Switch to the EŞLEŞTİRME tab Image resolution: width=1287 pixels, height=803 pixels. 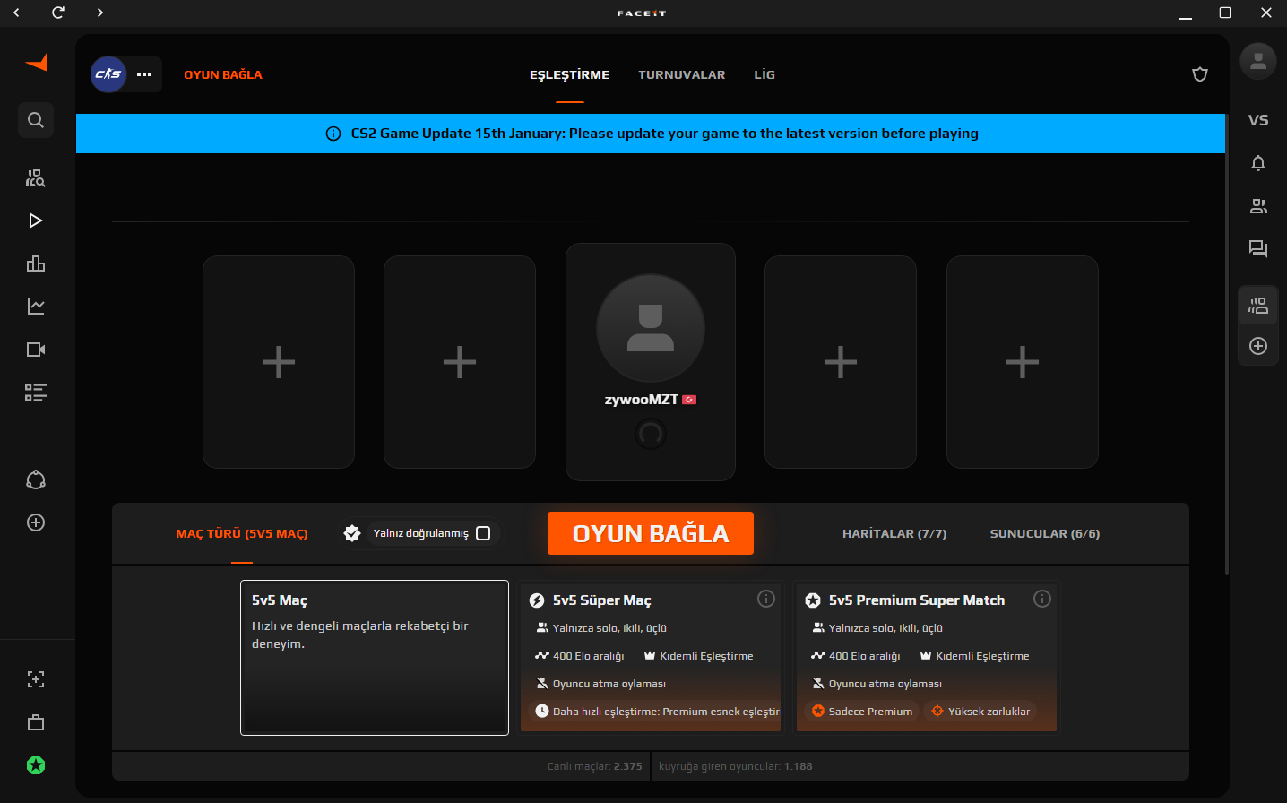click(x=569, y=75)
